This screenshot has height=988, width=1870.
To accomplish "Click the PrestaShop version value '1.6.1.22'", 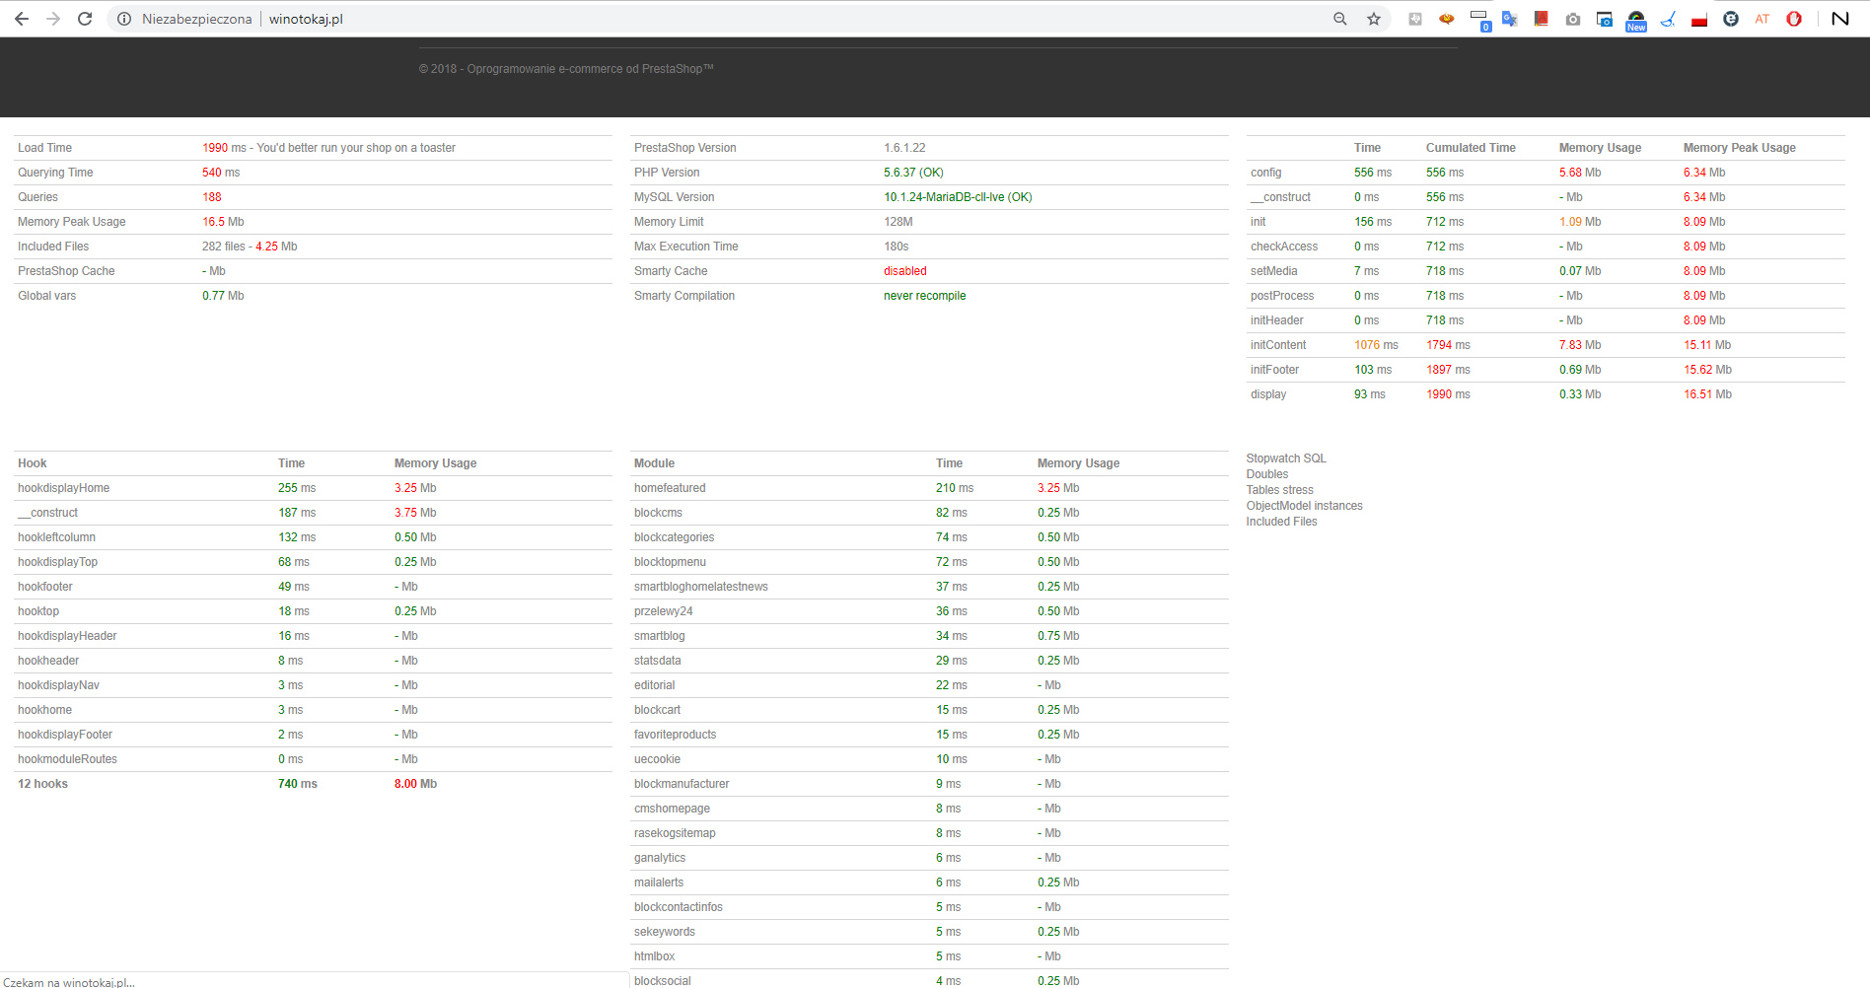I will pyautogui.click(x=904, y=148).
